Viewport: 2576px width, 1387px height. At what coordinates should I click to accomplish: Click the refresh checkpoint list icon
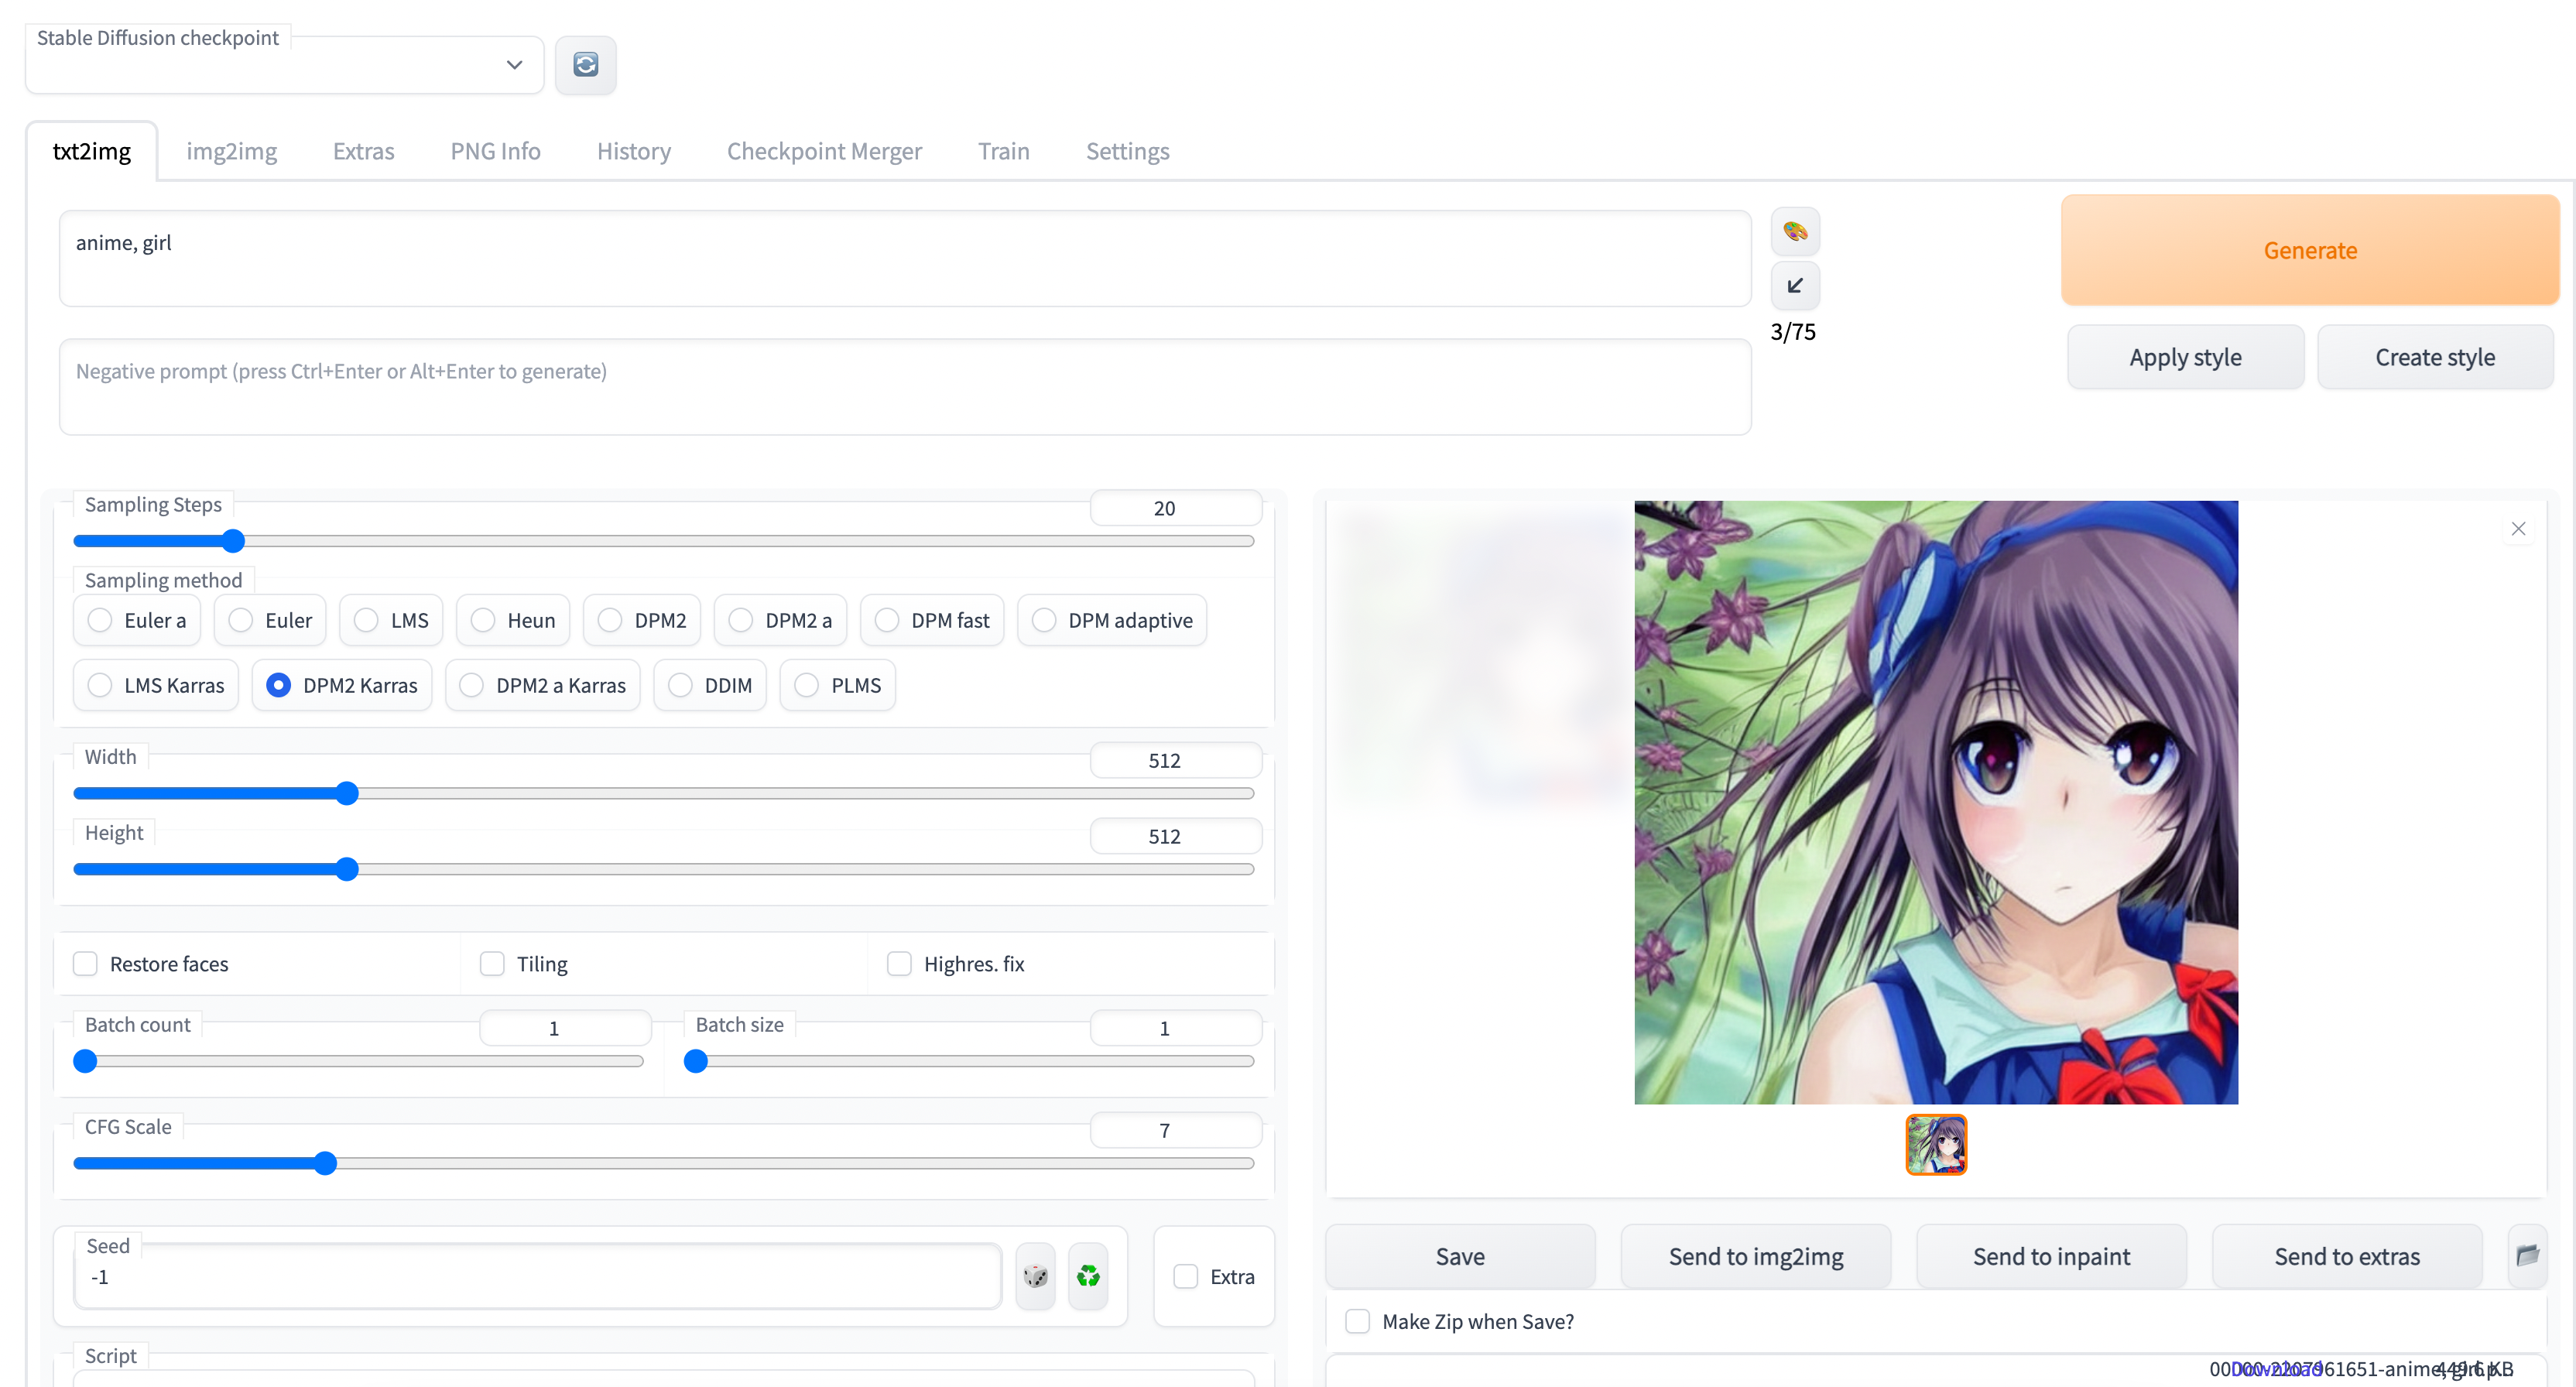click(x=585, y=65)
